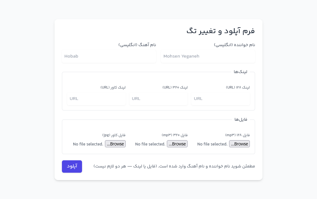This screenshot has height=199, width=317.
Task: Click the لینک ۱۲۸ (URL) label
Action: [238, 87]
